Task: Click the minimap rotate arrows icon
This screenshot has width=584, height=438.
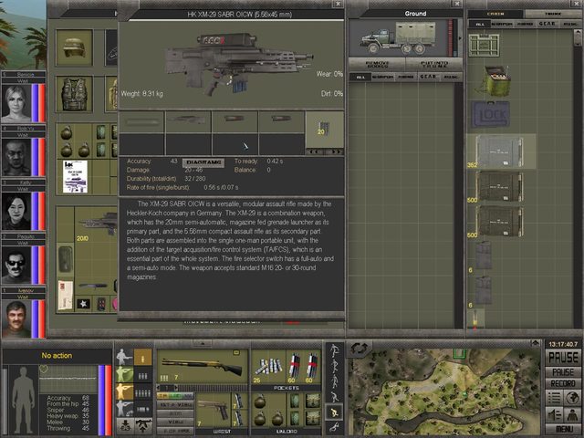Action: [x=359, y=349]
